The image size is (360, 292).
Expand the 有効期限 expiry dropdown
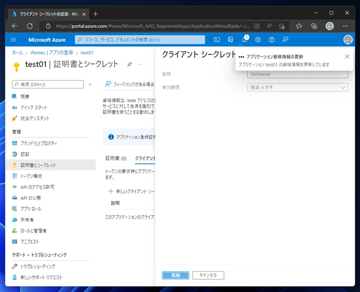[x=298, y=87]
